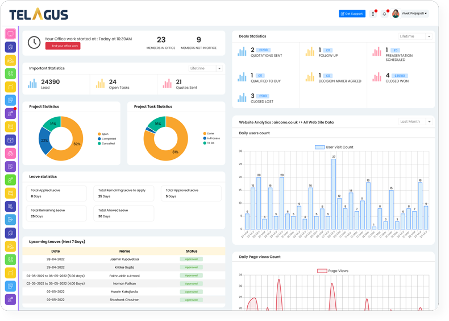Click the Total Approved Leave card
Image resolution: width=449 pixels, height=321 pixels.
coord(192,194)
